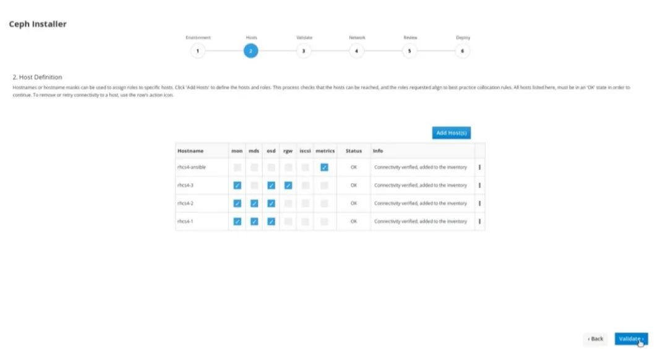The width and height of the screenshot is (668, 349).
Task: Jump to wizard step 5 Review
Action: 409,51
